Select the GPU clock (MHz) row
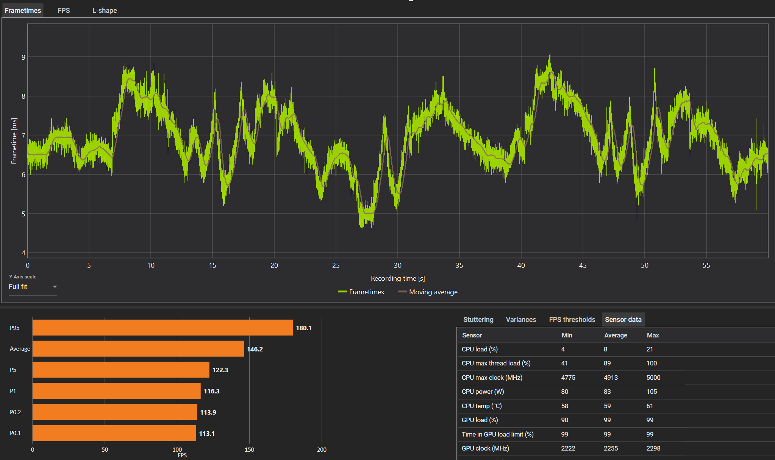The image size is (775, 460). [x=485, y=448]
